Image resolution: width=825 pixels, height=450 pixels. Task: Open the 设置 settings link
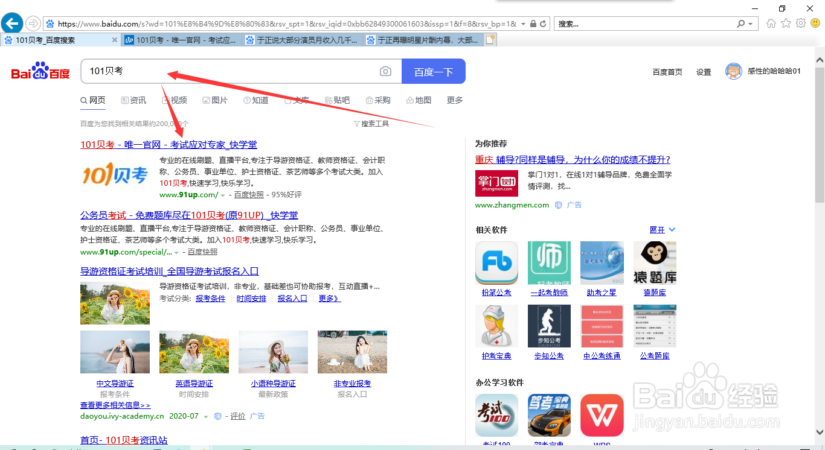coord(704,72)
